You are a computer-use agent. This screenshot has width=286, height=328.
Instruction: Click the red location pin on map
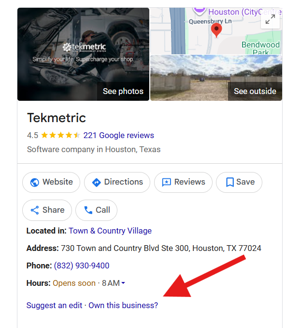(x=216, y=30)
